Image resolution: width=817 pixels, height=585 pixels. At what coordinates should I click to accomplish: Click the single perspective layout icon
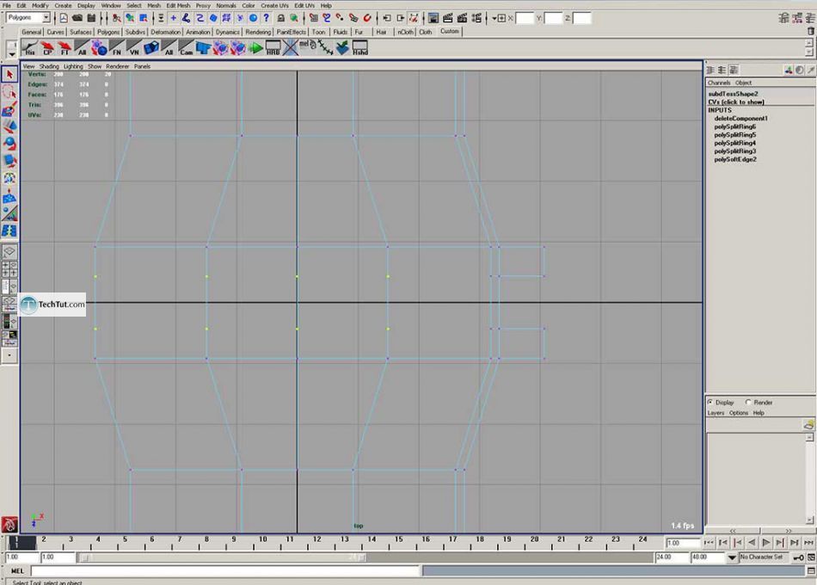pos(9,252)
